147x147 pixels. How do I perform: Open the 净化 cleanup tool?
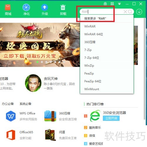click(x=26, y=10)
